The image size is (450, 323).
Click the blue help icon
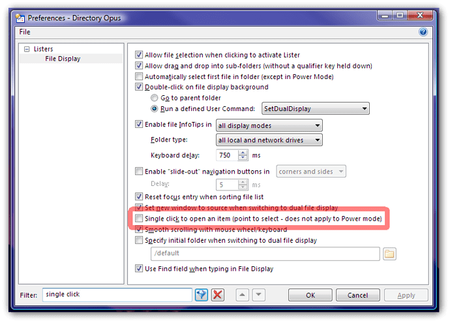click(423, 31)
